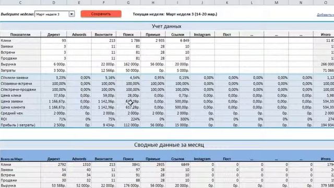This screenshot has width=334, height=188.
Task: Click monthly Заявки value 97 for Поиск
Action: [x=128, y=170]
